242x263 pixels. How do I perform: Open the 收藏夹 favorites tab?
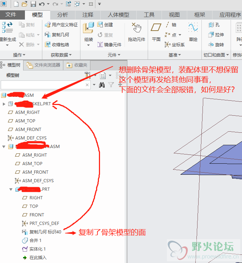pyautogui.click(x=77, y=65)
